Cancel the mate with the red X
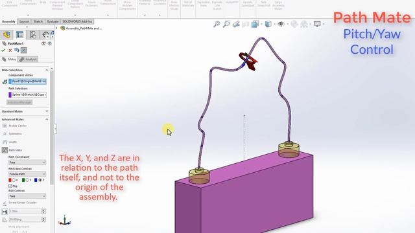 coord(10,50)
